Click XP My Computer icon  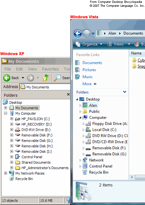pos(12,113)
